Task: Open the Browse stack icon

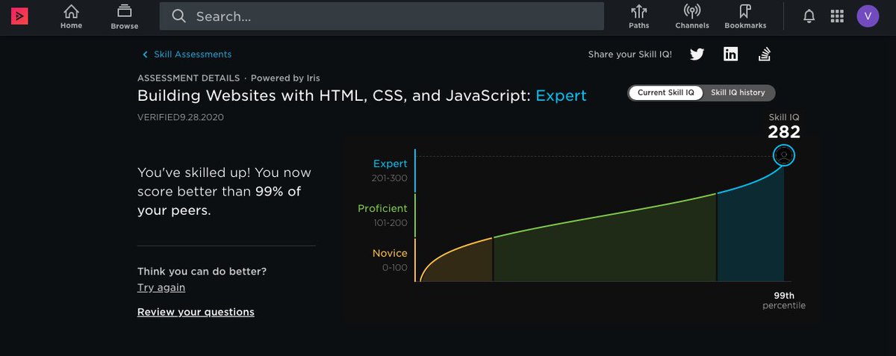Action: 125,12
